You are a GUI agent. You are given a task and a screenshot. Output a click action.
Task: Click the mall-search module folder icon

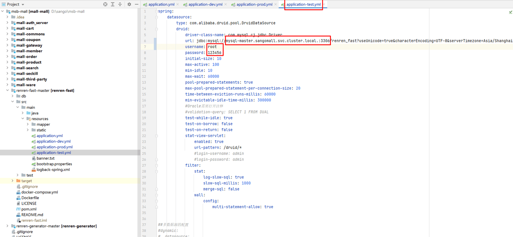13,68
